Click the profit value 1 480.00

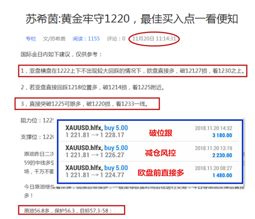tap(222, 175)
